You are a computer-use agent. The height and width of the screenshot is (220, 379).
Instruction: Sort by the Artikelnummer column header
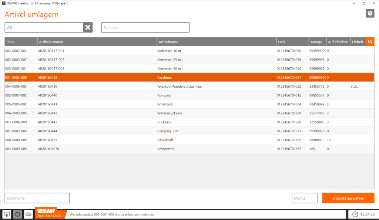[x=97, y=42]
